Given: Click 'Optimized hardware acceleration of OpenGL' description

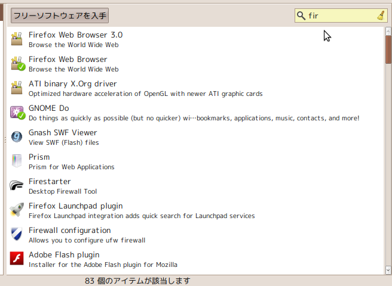Looking at the screenshot, I should click(x=145, y=94).
